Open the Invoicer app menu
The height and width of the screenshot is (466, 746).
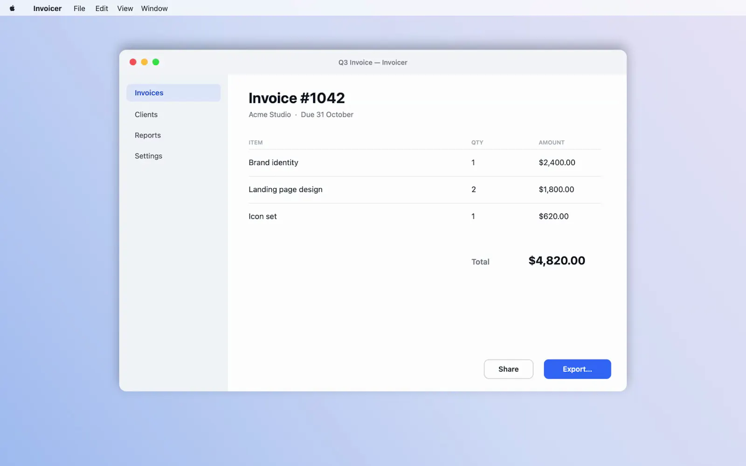click(47, 8)
